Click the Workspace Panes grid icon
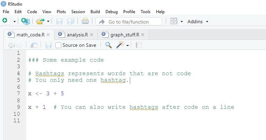Viewport: 266px width, 140px height. pos(174,21)
